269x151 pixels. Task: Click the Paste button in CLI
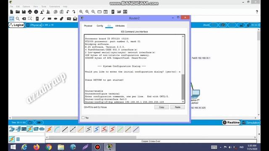tap(177, 107)
